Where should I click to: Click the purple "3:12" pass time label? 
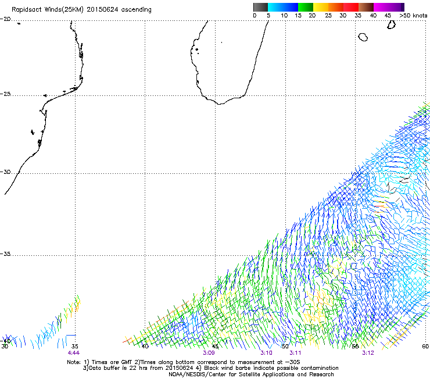click(368, 353)
